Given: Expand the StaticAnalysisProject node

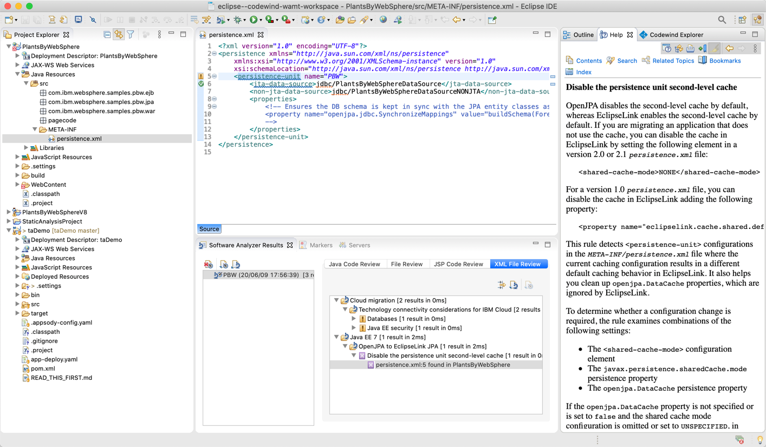Looking at the screenshot, I should click(x=9, y=221).
